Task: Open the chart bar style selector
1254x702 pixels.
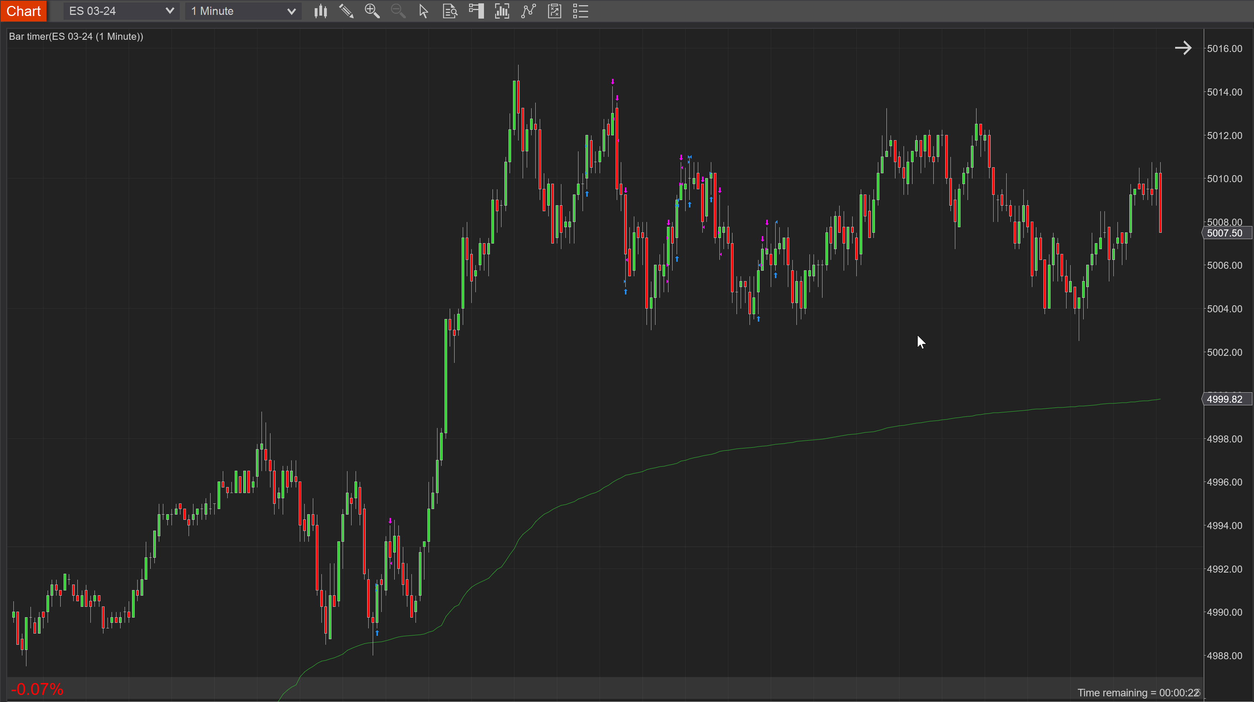Action: [x=320, y=11]
